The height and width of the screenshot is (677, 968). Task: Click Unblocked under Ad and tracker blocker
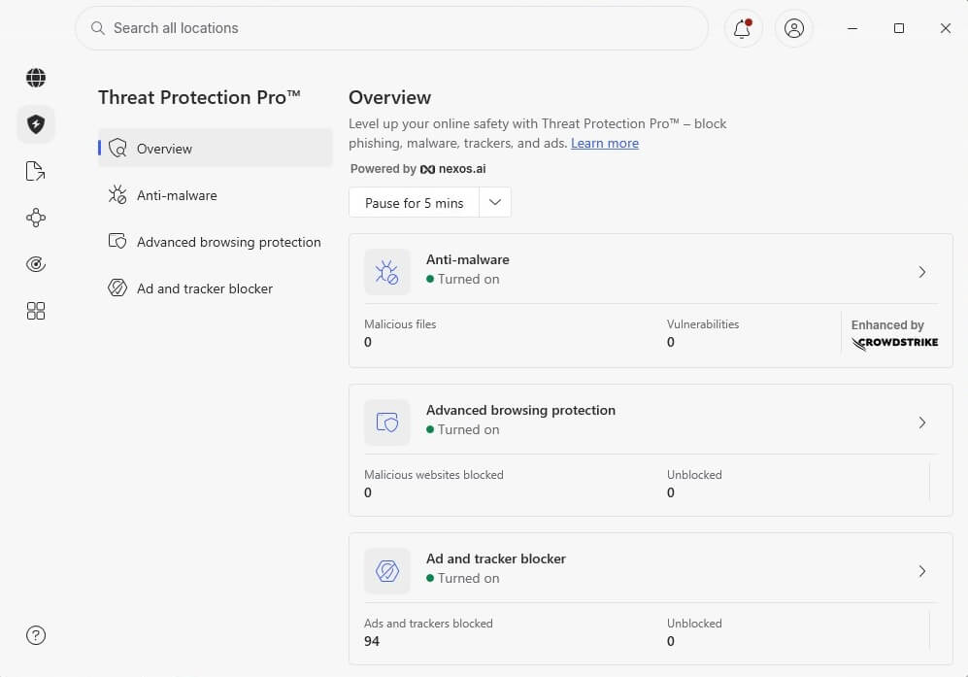click(694, 624)
